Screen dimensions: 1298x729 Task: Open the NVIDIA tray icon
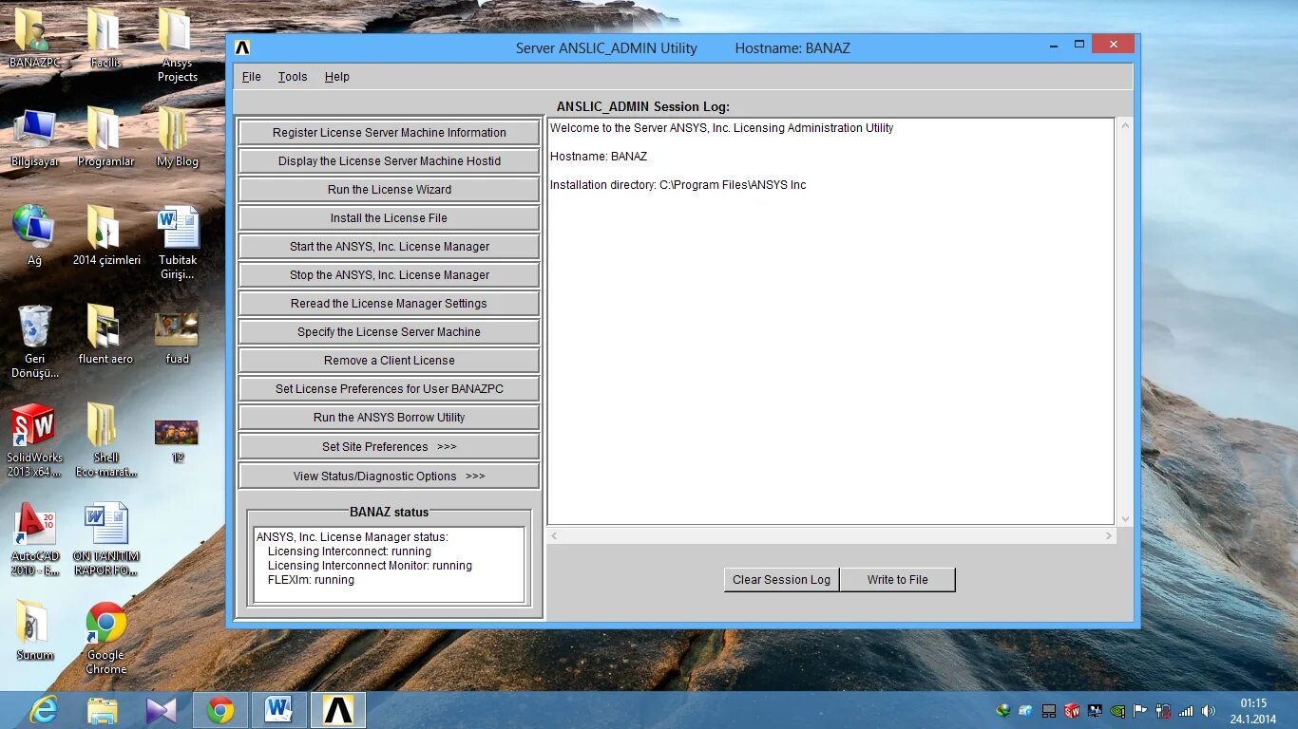click(x=1117, y=710)
